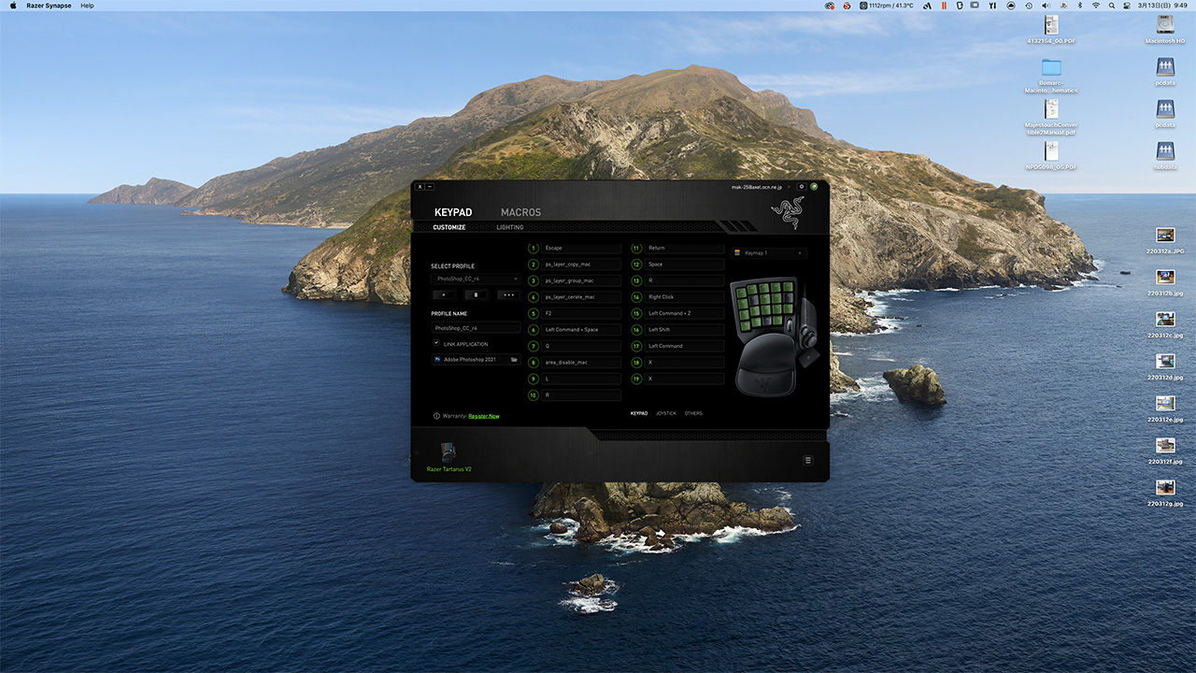Select key number 1 circle icon
This screenshot has height=673, width=1196.
(534, 248)
